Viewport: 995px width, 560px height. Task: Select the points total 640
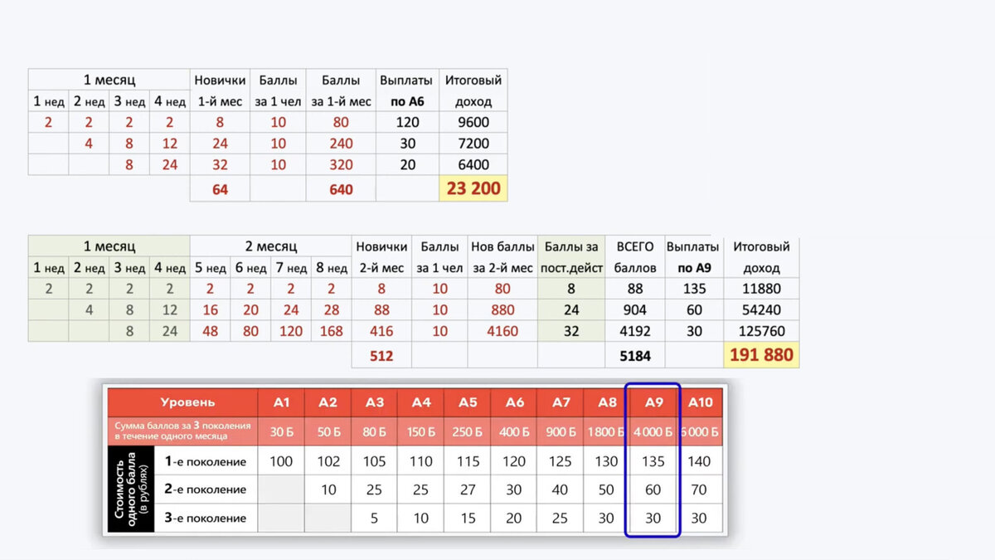click(x=340, y=189)
